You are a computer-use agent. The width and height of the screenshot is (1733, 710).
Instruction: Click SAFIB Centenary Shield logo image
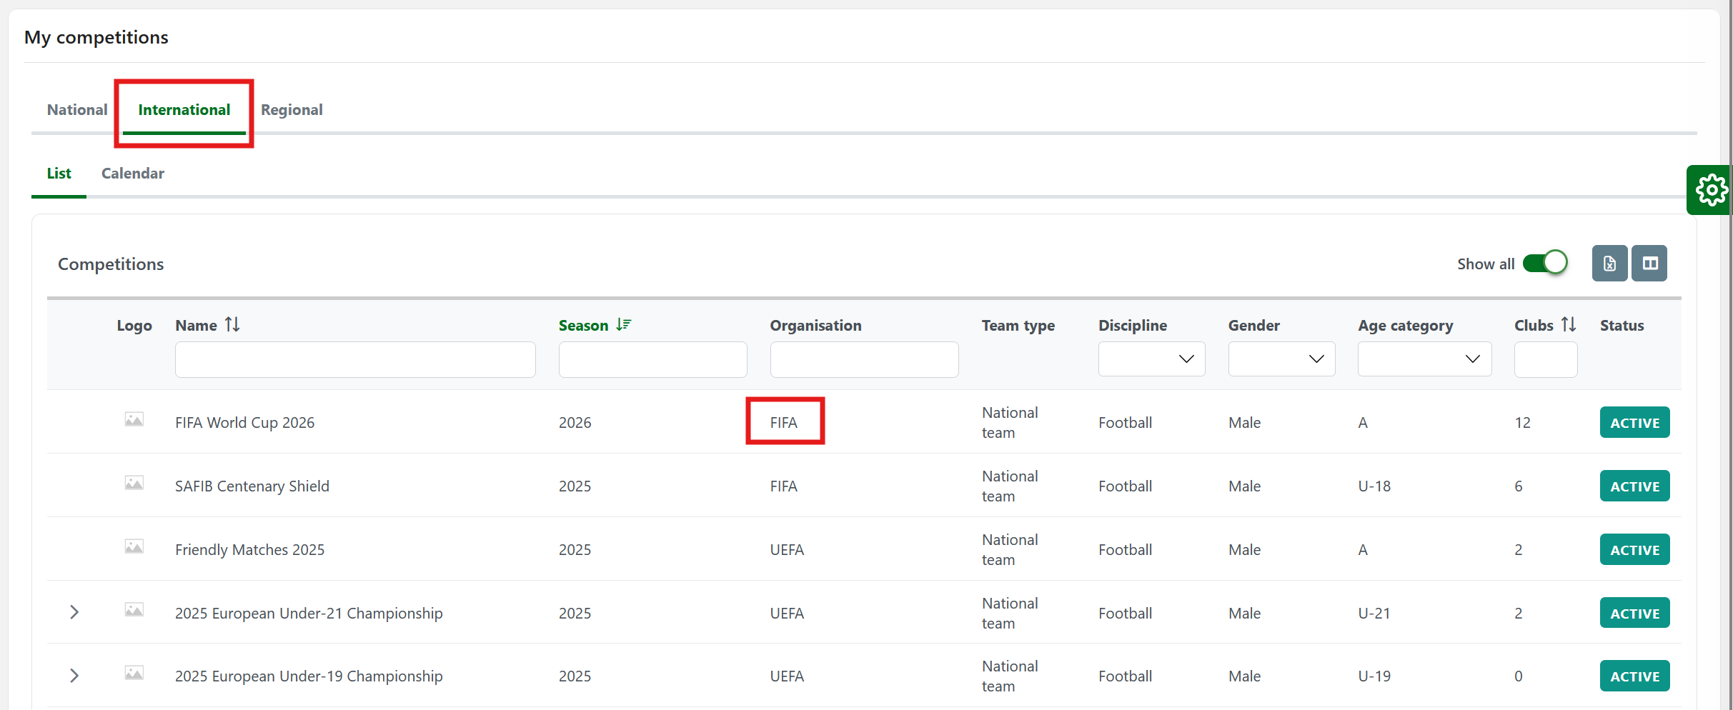(134, 484)
